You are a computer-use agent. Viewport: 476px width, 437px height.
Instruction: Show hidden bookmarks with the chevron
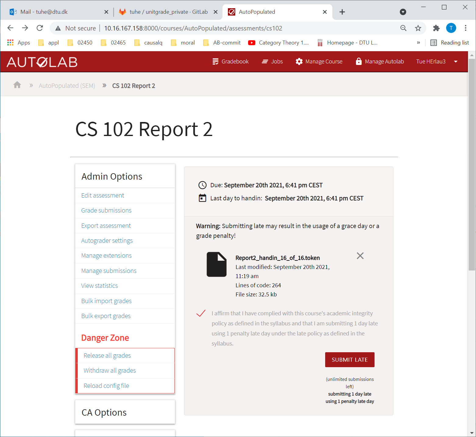(x=418, y=43)
